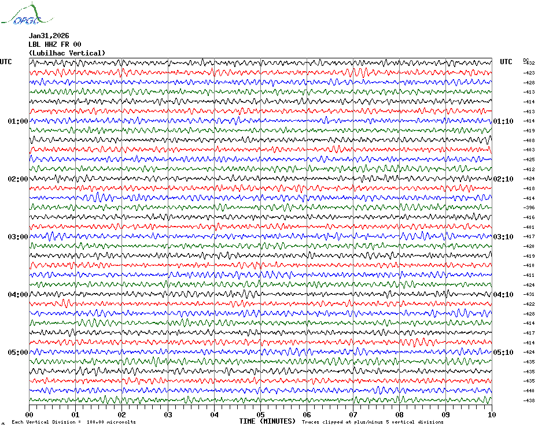Click the OFGC logo at top left
The image size is (538, 430).
pyautogui.click(x=27, y=14)
